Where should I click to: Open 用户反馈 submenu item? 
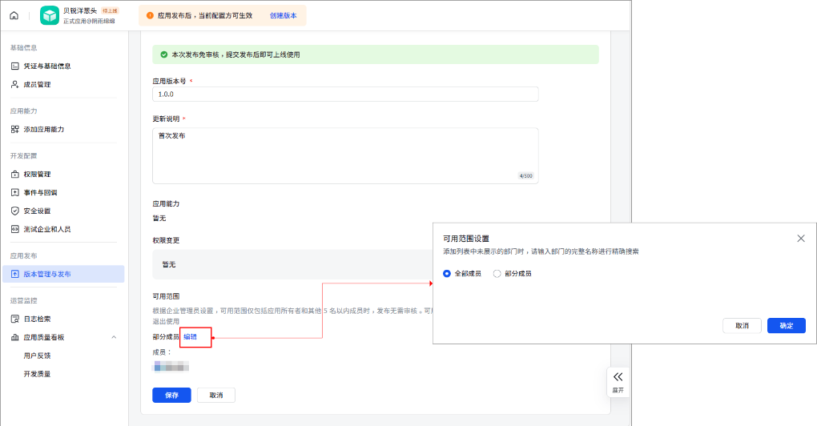tap(37, 356)
